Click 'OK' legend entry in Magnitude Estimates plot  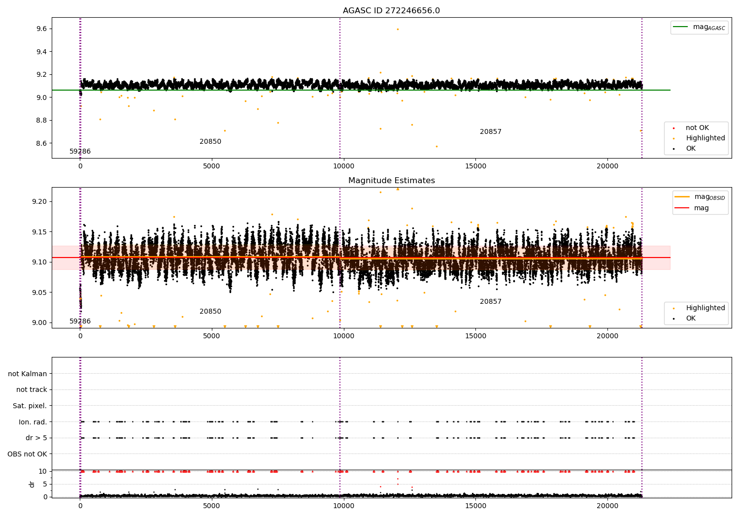(691, 318)
